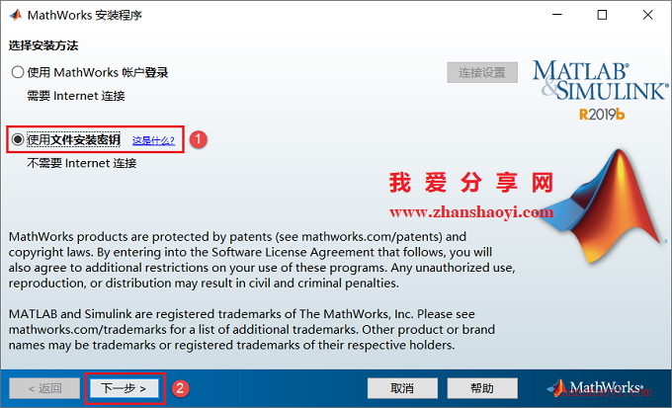Click the disabled 连接设置 button
The width and height of the screenshot is (672, 408).
pos(482,72)
